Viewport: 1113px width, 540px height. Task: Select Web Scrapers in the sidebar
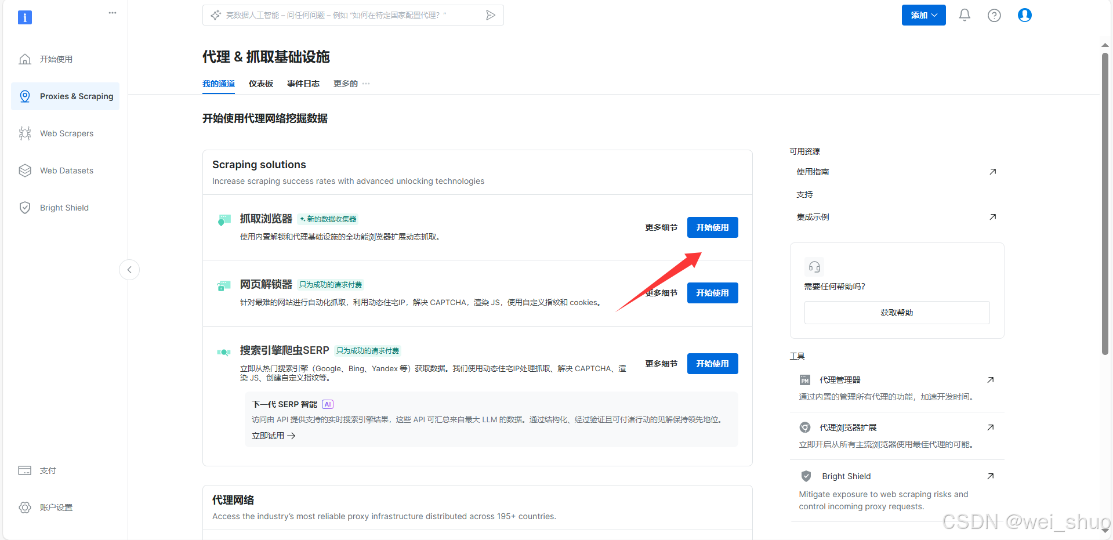66,133
